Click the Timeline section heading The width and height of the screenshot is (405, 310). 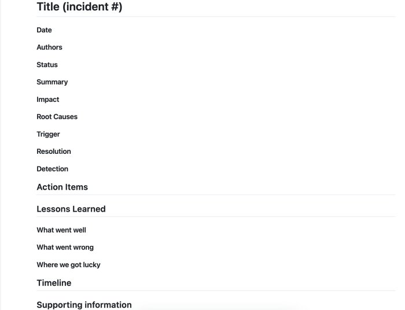[54, 283]
